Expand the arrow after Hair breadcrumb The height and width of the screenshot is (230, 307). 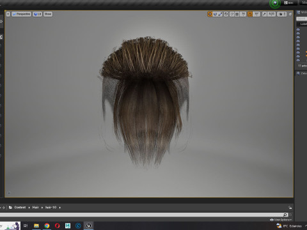42,208
